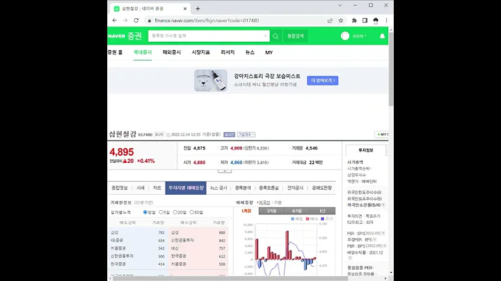Click the 삼성 seller row in 매도상위

pyautogui.click(x=137, y=232)
